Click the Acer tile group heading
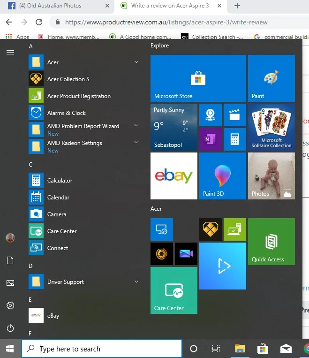Screen dimensions: 309x358 pyautogui.click(x=156, y=209)
